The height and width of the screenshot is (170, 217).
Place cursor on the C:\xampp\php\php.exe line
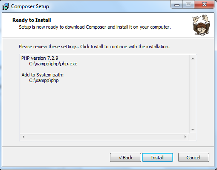pyautogui.click(x=53, y=64)
